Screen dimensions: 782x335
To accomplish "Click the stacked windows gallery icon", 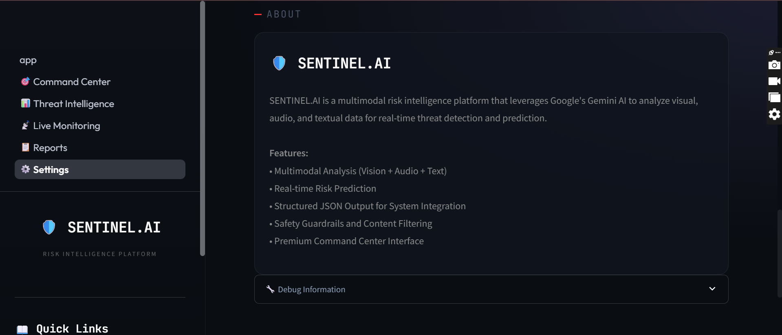I will pyautogui.click(x=774, y=97).
